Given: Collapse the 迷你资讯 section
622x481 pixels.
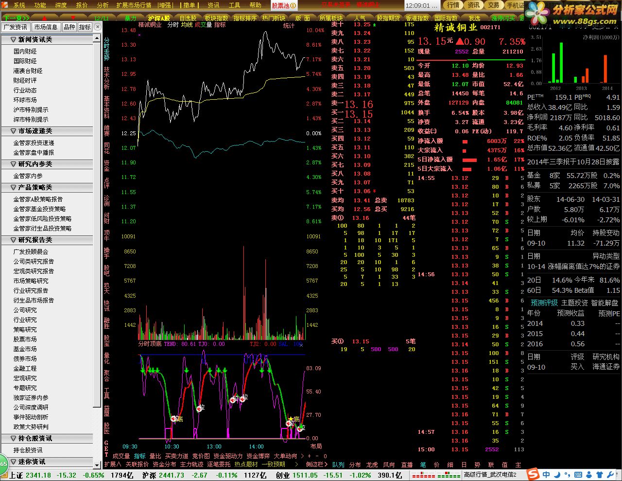Looking at the screenshot, I should pyautogui.click(x=47, y=462).
